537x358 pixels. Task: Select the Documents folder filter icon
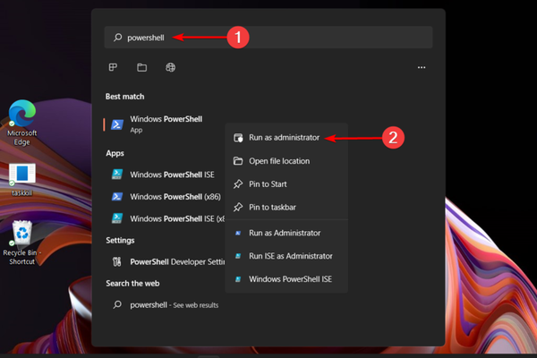(x=141, y=67)
